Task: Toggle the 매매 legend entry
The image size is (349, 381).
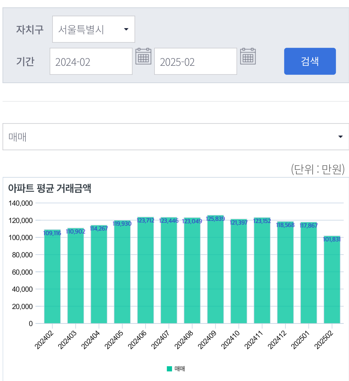Action: coord(176,369)
